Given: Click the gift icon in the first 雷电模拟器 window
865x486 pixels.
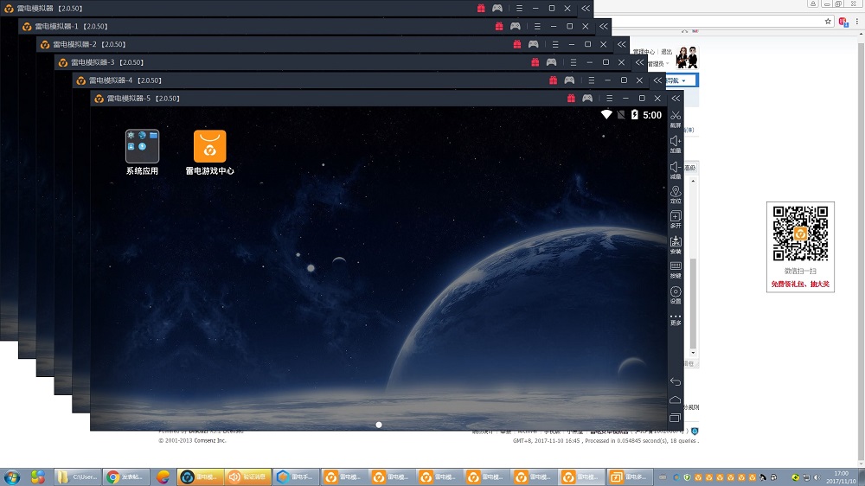Looking at the screenshot, I should tap(481, 9).
